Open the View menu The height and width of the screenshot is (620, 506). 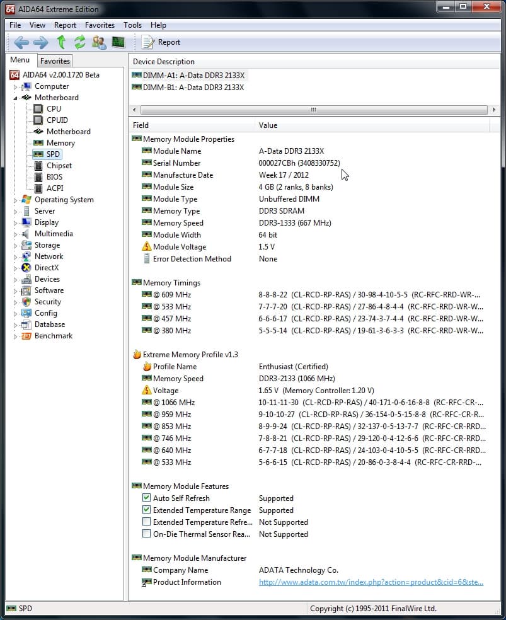tap(37, 25)
